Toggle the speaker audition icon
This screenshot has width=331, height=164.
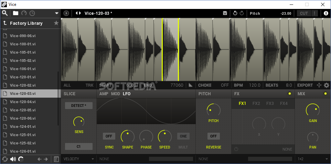13,159
